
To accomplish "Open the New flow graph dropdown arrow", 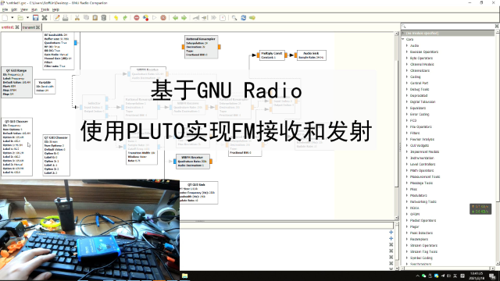I will [x=12, y=18].
